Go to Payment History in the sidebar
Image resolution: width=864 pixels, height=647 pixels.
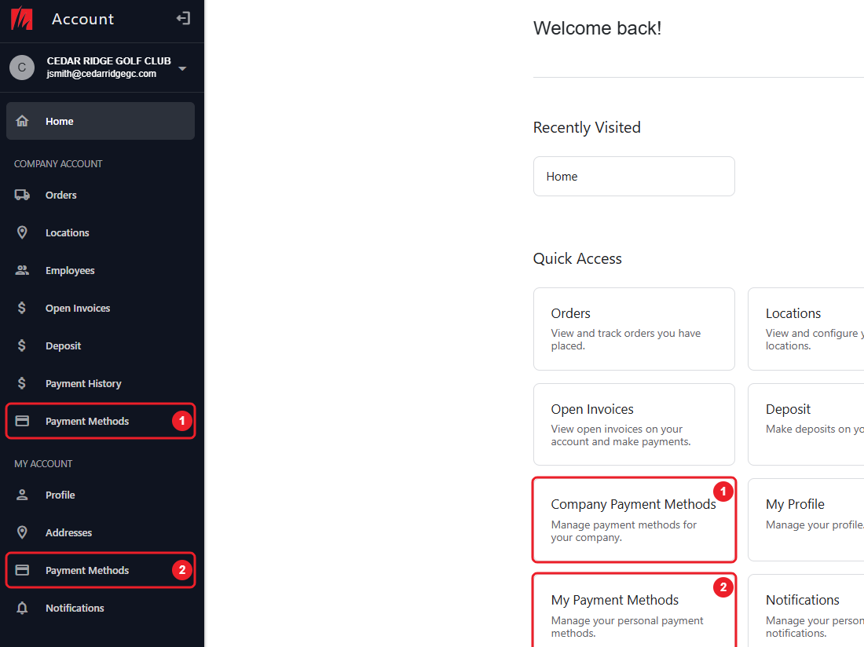point(101,383)
